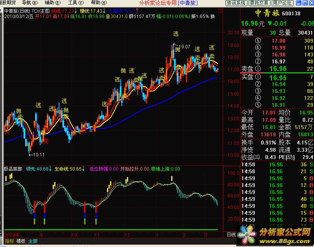Viewport: 314px width, 247px height.
Task: Click stock code 600138
Action: pos(291,13)
